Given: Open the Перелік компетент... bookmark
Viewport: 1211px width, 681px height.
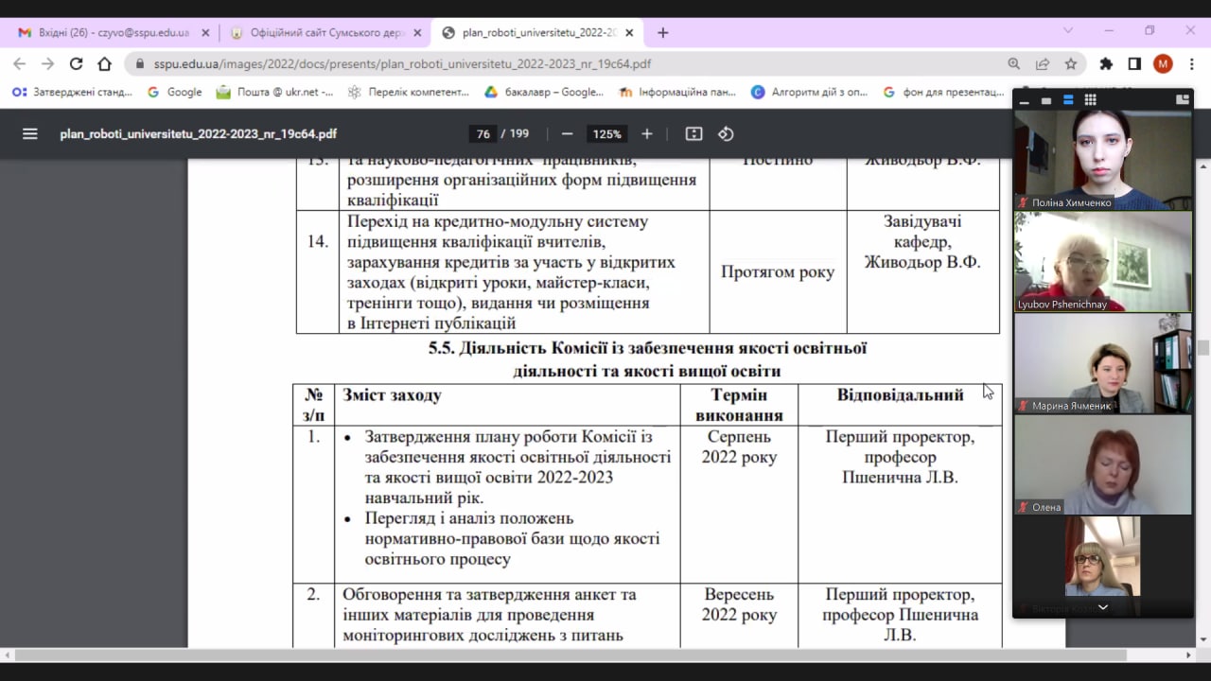Looking at the screenshot, I should 409,92.
